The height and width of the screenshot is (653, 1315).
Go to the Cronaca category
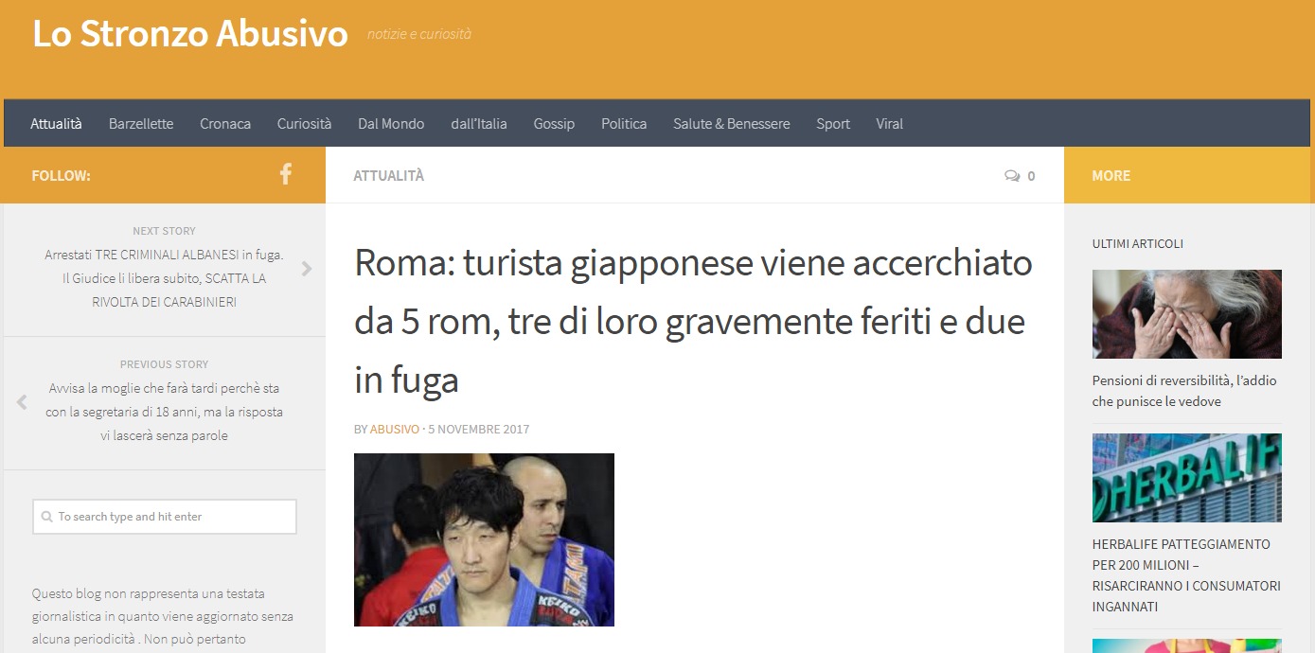click(225, 124)
